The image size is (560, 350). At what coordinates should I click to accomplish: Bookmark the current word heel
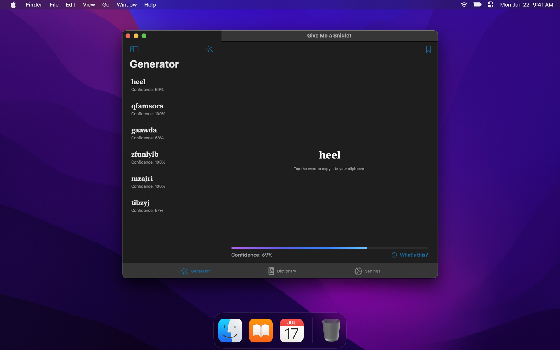pyautogui.click(x=428, y=49)
